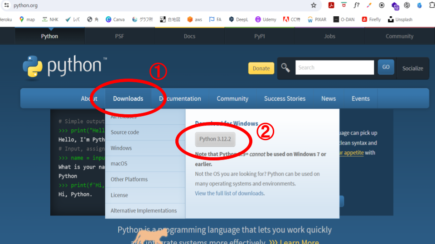The width and height of the screenshot is (435, 244).
Task: Click the GO search button
Action: point(386,67)
